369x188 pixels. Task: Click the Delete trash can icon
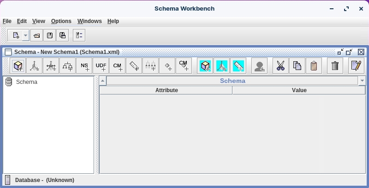(335, 66)
